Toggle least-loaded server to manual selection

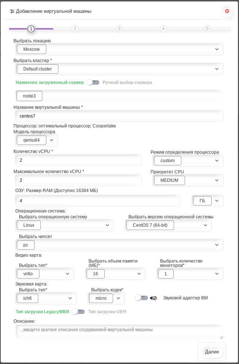point(93,83)
